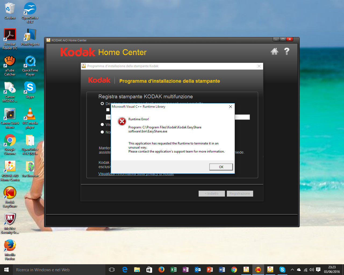Close the Kodak printer installation window
This screenshot has height=275, width=344.
pos(259,66)
